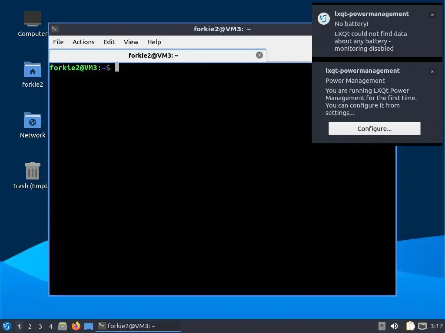This screenshot has width=445, height=333.
Task: Open the terminal File menu
Action: [58, 42]
